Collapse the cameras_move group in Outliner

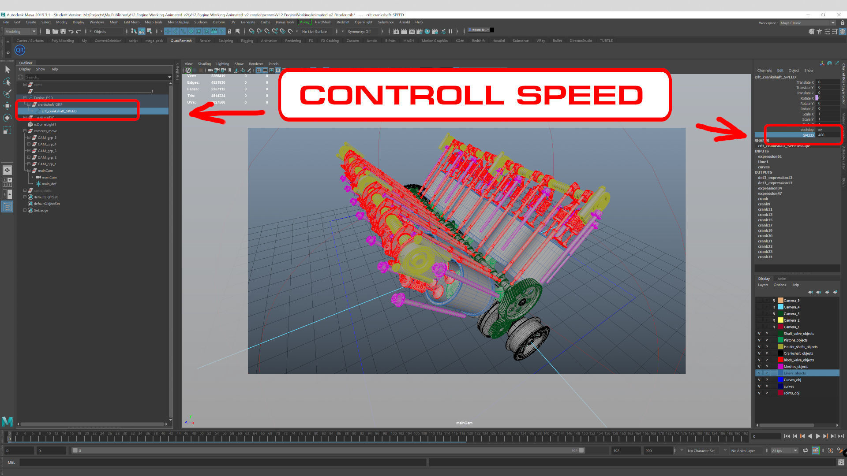pyautogui.click(x=25, y=131)
